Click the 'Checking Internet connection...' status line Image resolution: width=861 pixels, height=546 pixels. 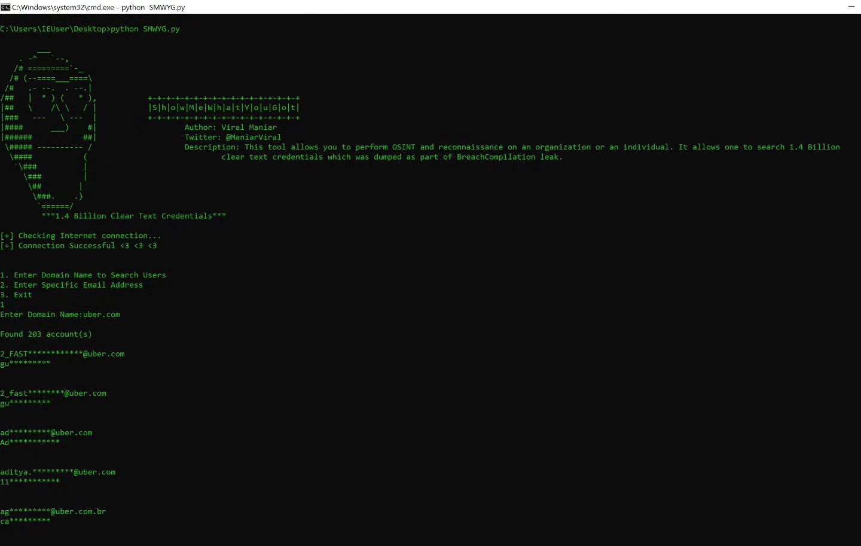[x=81, y=236]
